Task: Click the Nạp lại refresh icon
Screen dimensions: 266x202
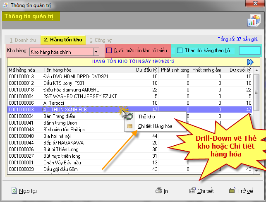Action: tap(14, 191)
